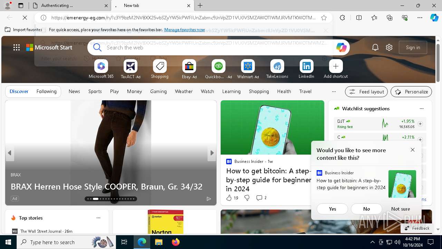Open the Weather category
442x249 pixels.
point(184,91)
